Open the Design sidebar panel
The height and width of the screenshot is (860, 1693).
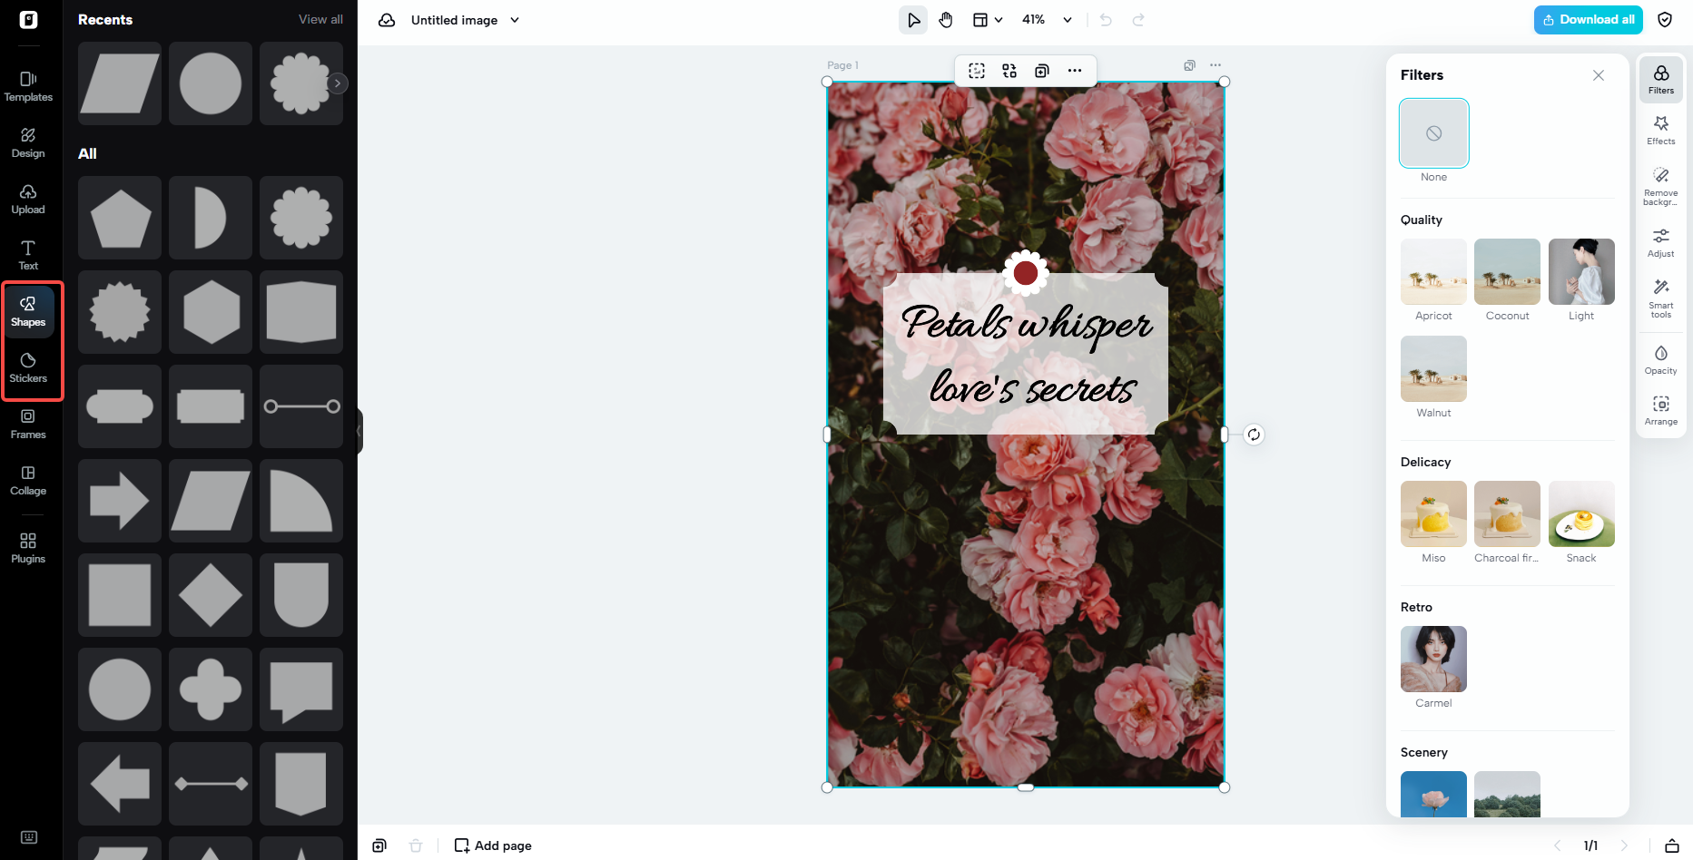click(x=28, y=143)
